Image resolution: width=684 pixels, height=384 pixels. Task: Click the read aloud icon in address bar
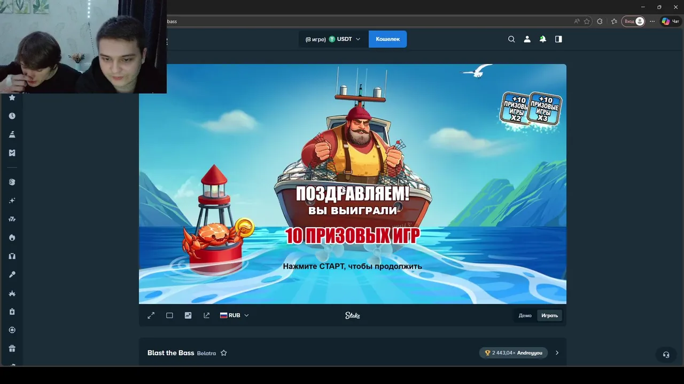coord(577,21)
